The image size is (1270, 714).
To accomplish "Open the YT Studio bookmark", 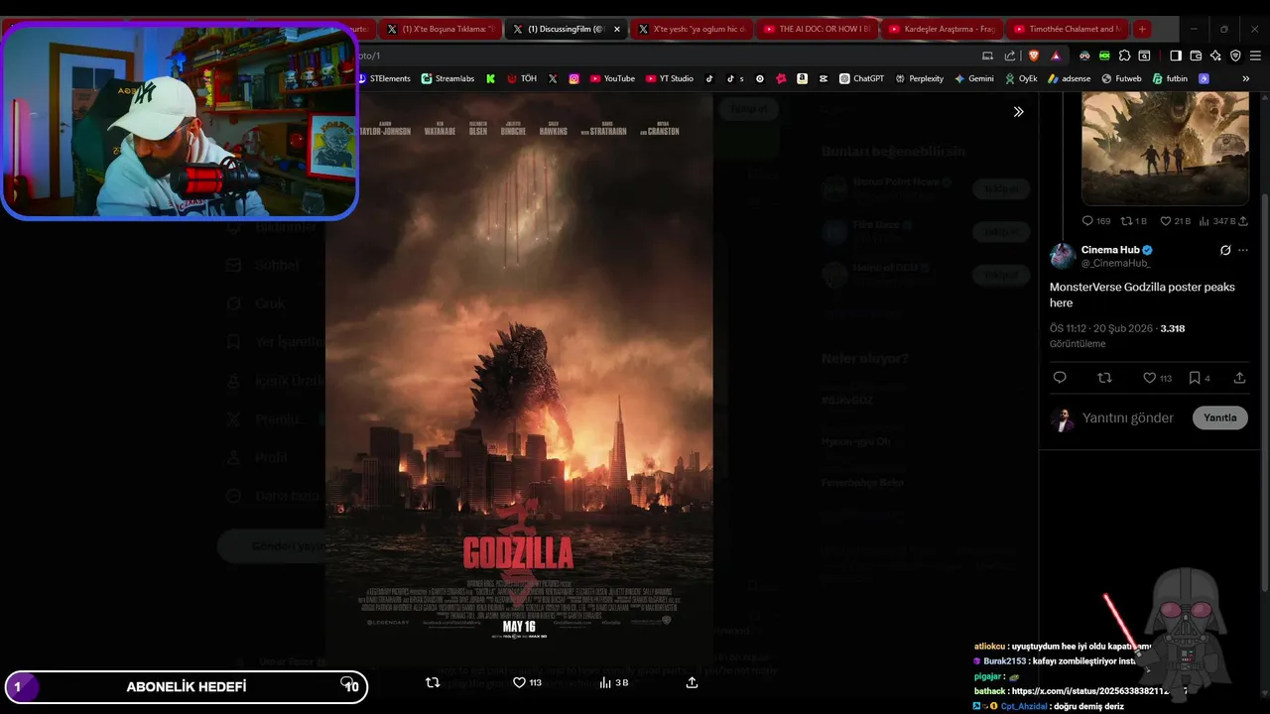I will coord(670,78).
